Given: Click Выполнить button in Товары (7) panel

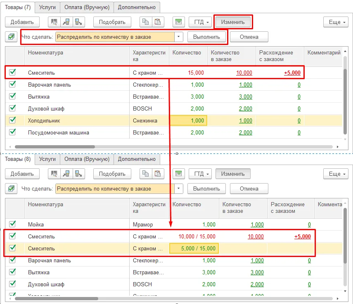Looking at the screenshot, I should pyautogui.click(x=206, y=37).
